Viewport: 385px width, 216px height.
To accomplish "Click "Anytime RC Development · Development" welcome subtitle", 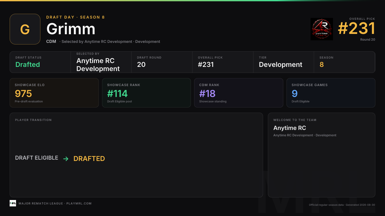I will pyautogui.click(x=305, y=135).
